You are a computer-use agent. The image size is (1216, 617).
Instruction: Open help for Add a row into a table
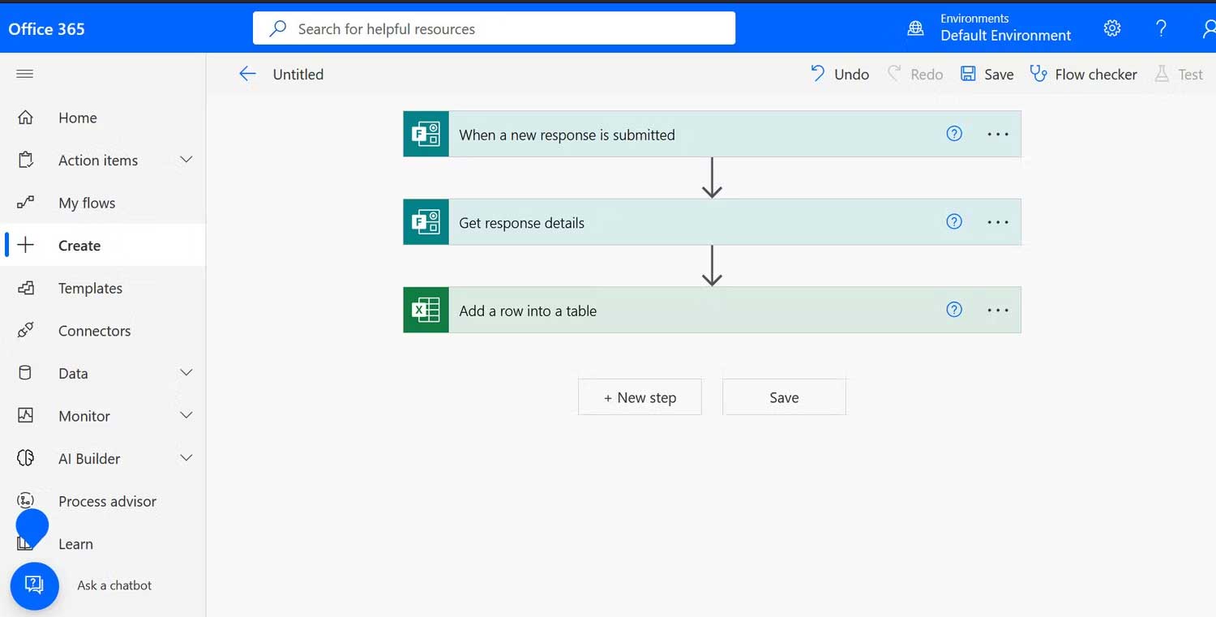[954, 309]
